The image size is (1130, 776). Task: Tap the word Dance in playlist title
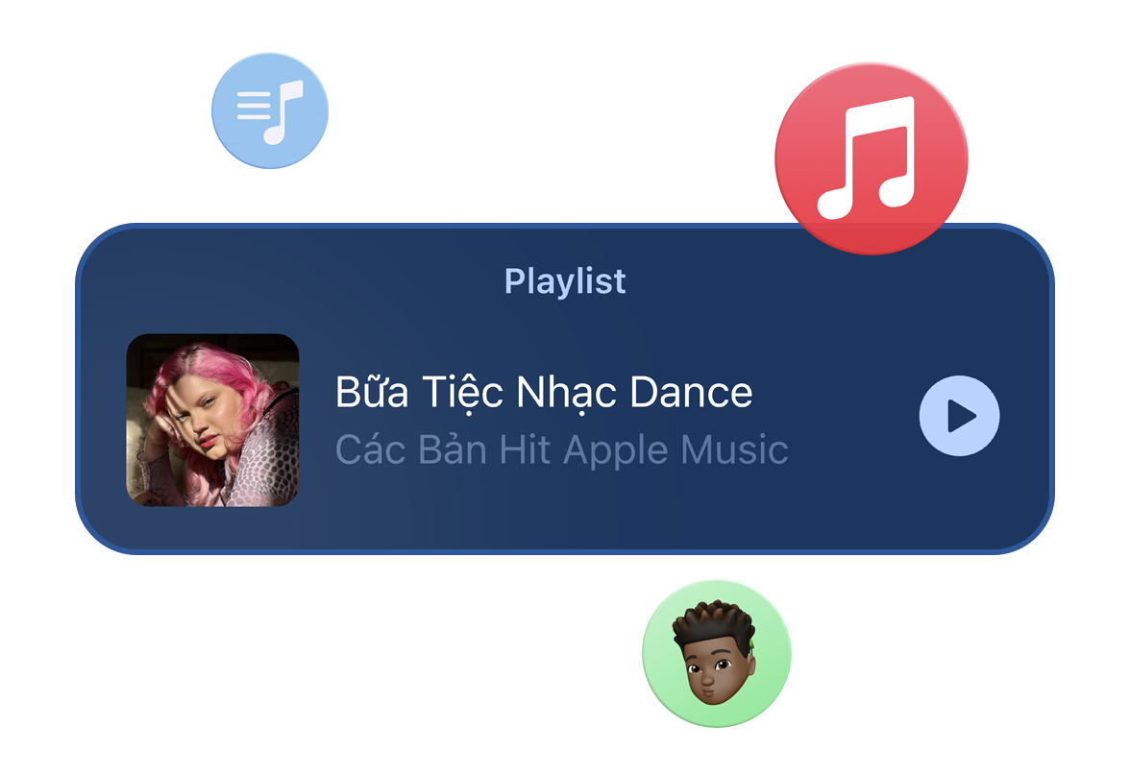(691, 393)
